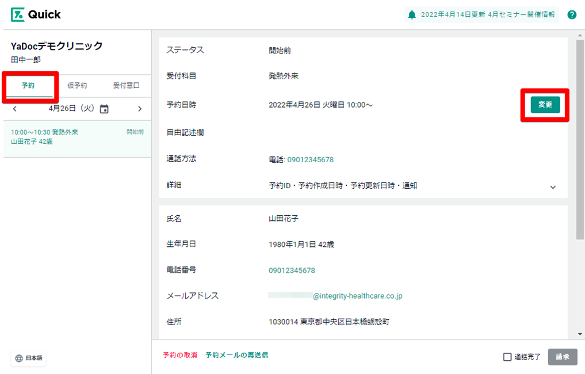Click the 予約の取消 link
585x374 pixels.
click(x=179, y=355)
